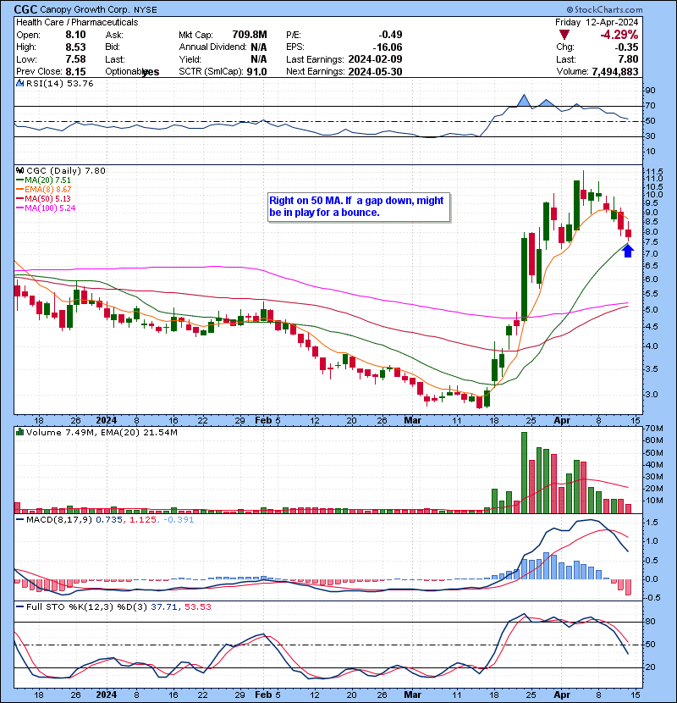The height and width of the screenshot is (703, 677).
Task: Click the Canopy Growth Corp. company name
Action: click(85, 10)
